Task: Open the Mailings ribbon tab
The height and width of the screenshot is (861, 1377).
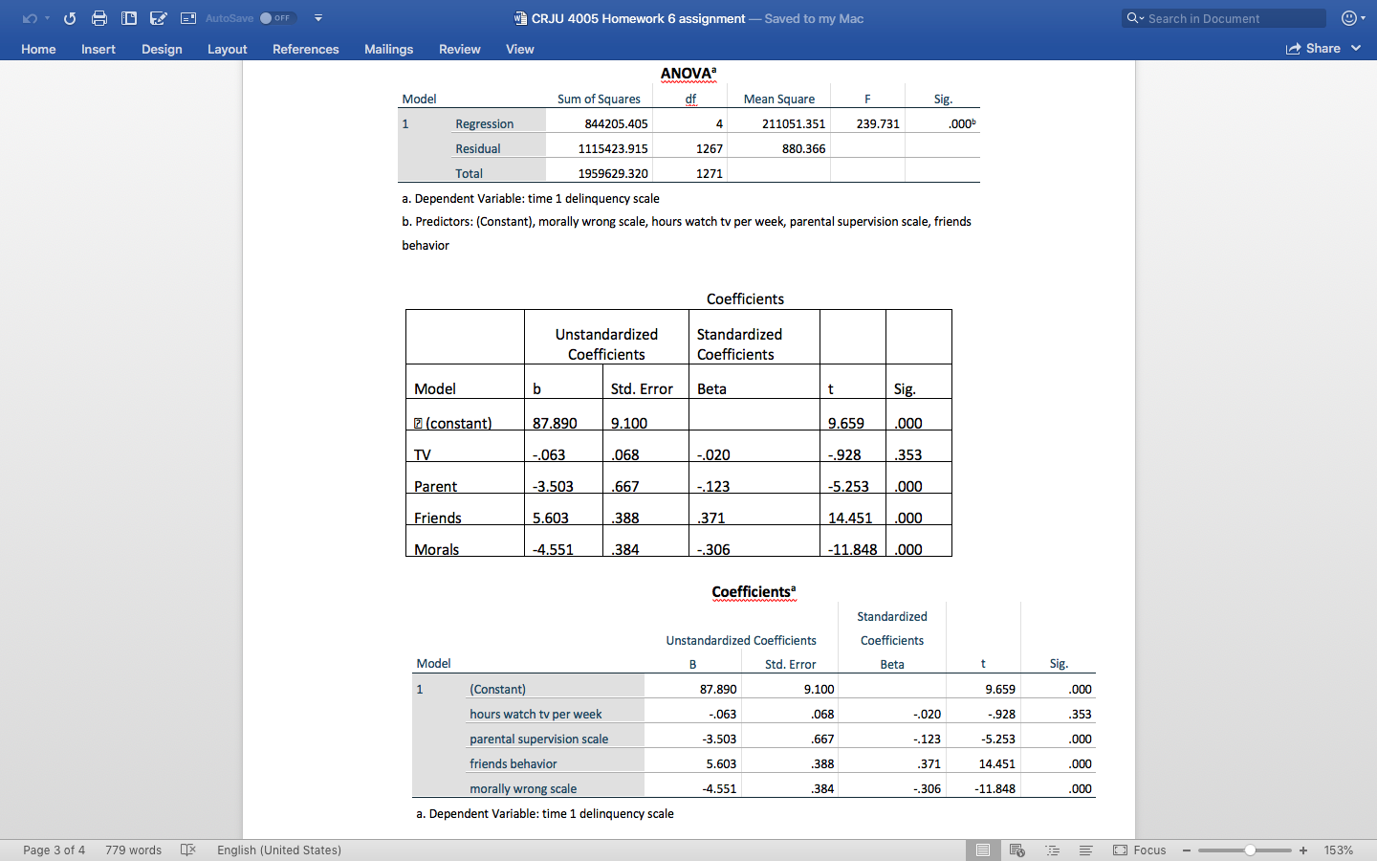Action: coord(389,49)
